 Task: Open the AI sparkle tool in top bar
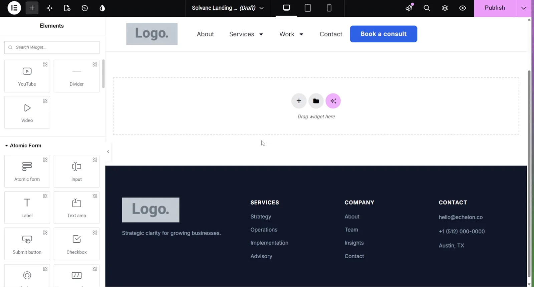coord(49,8)
